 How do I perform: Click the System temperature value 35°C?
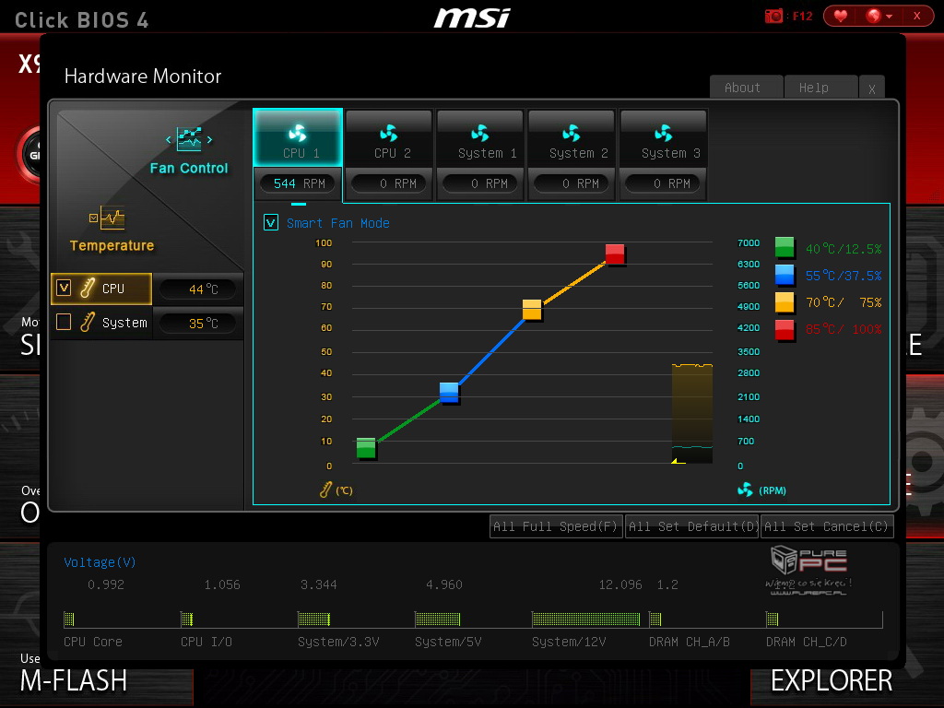[x=203, y=324]
